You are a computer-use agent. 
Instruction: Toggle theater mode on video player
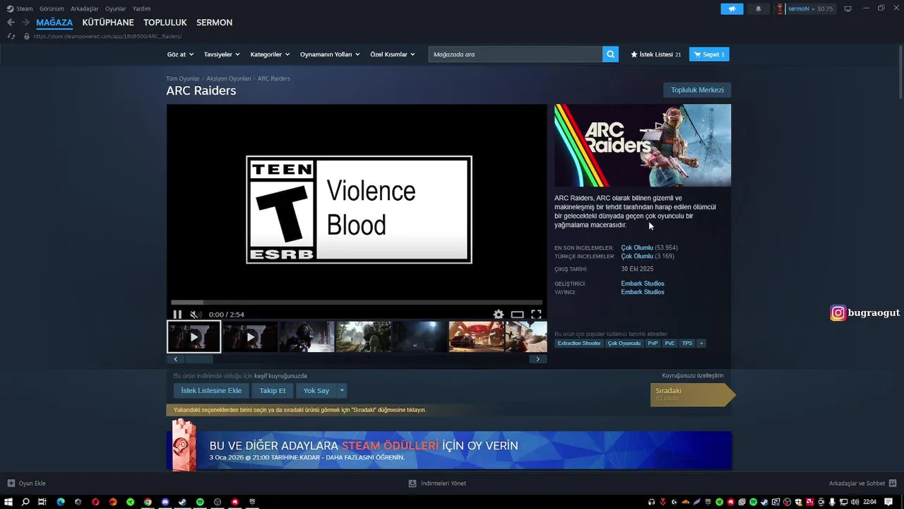click(518, 315)
